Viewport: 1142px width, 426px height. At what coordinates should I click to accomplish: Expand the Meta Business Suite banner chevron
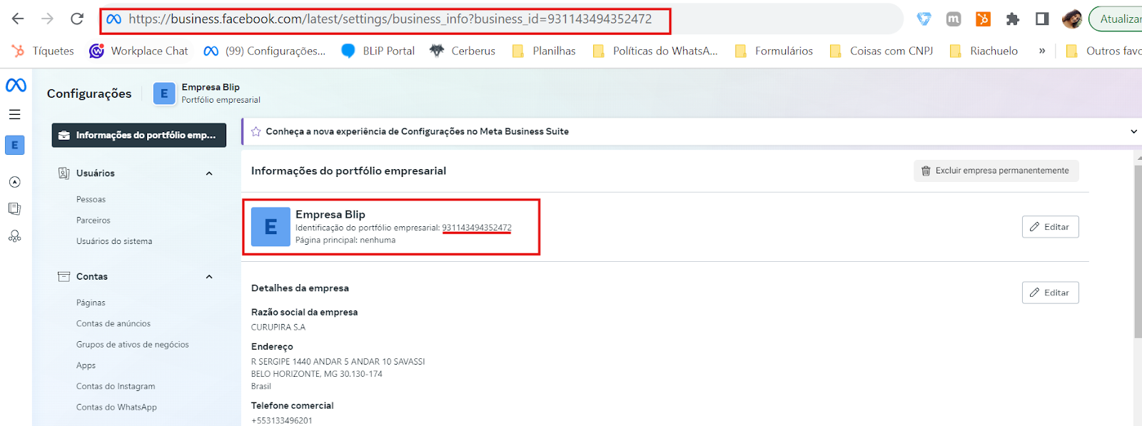click(1134, 131)
